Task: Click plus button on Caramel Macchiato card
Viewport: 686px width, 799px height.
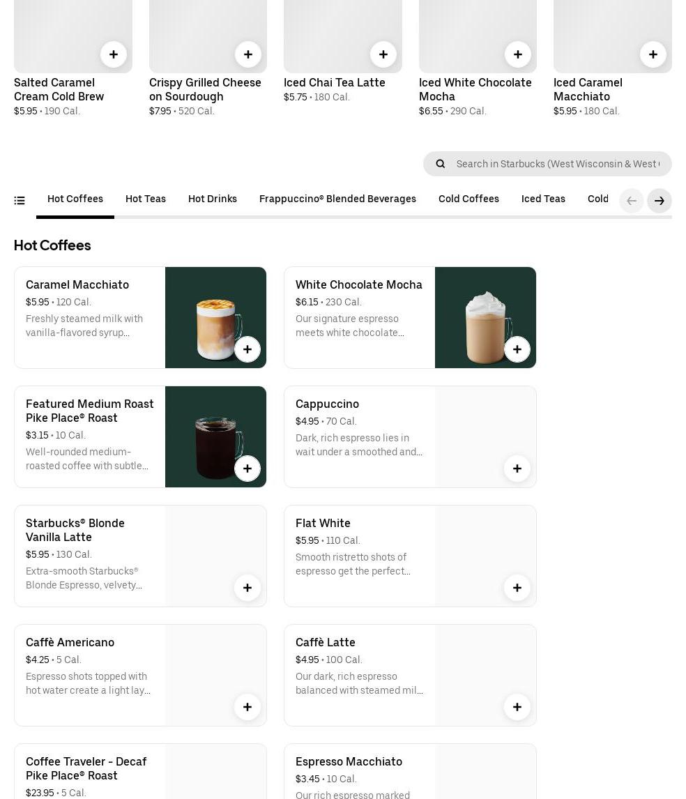Action: pos(247,349)
